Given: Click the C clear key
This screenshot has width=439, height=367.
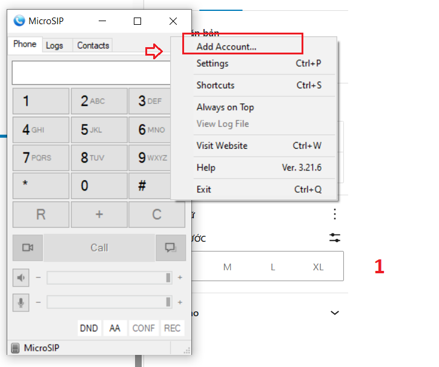Looking at the screenshot, I should (x=157, y=215).
